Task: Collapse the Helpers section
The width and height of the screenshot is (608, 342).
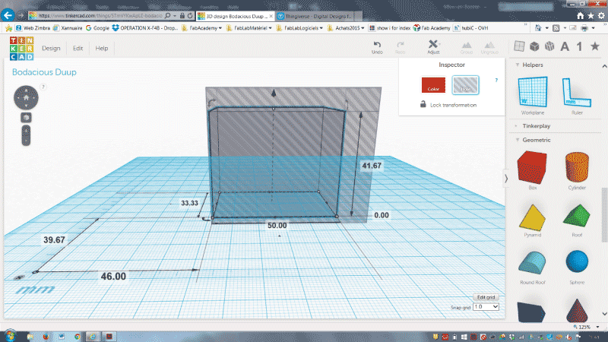Action: tap(518, 65)
